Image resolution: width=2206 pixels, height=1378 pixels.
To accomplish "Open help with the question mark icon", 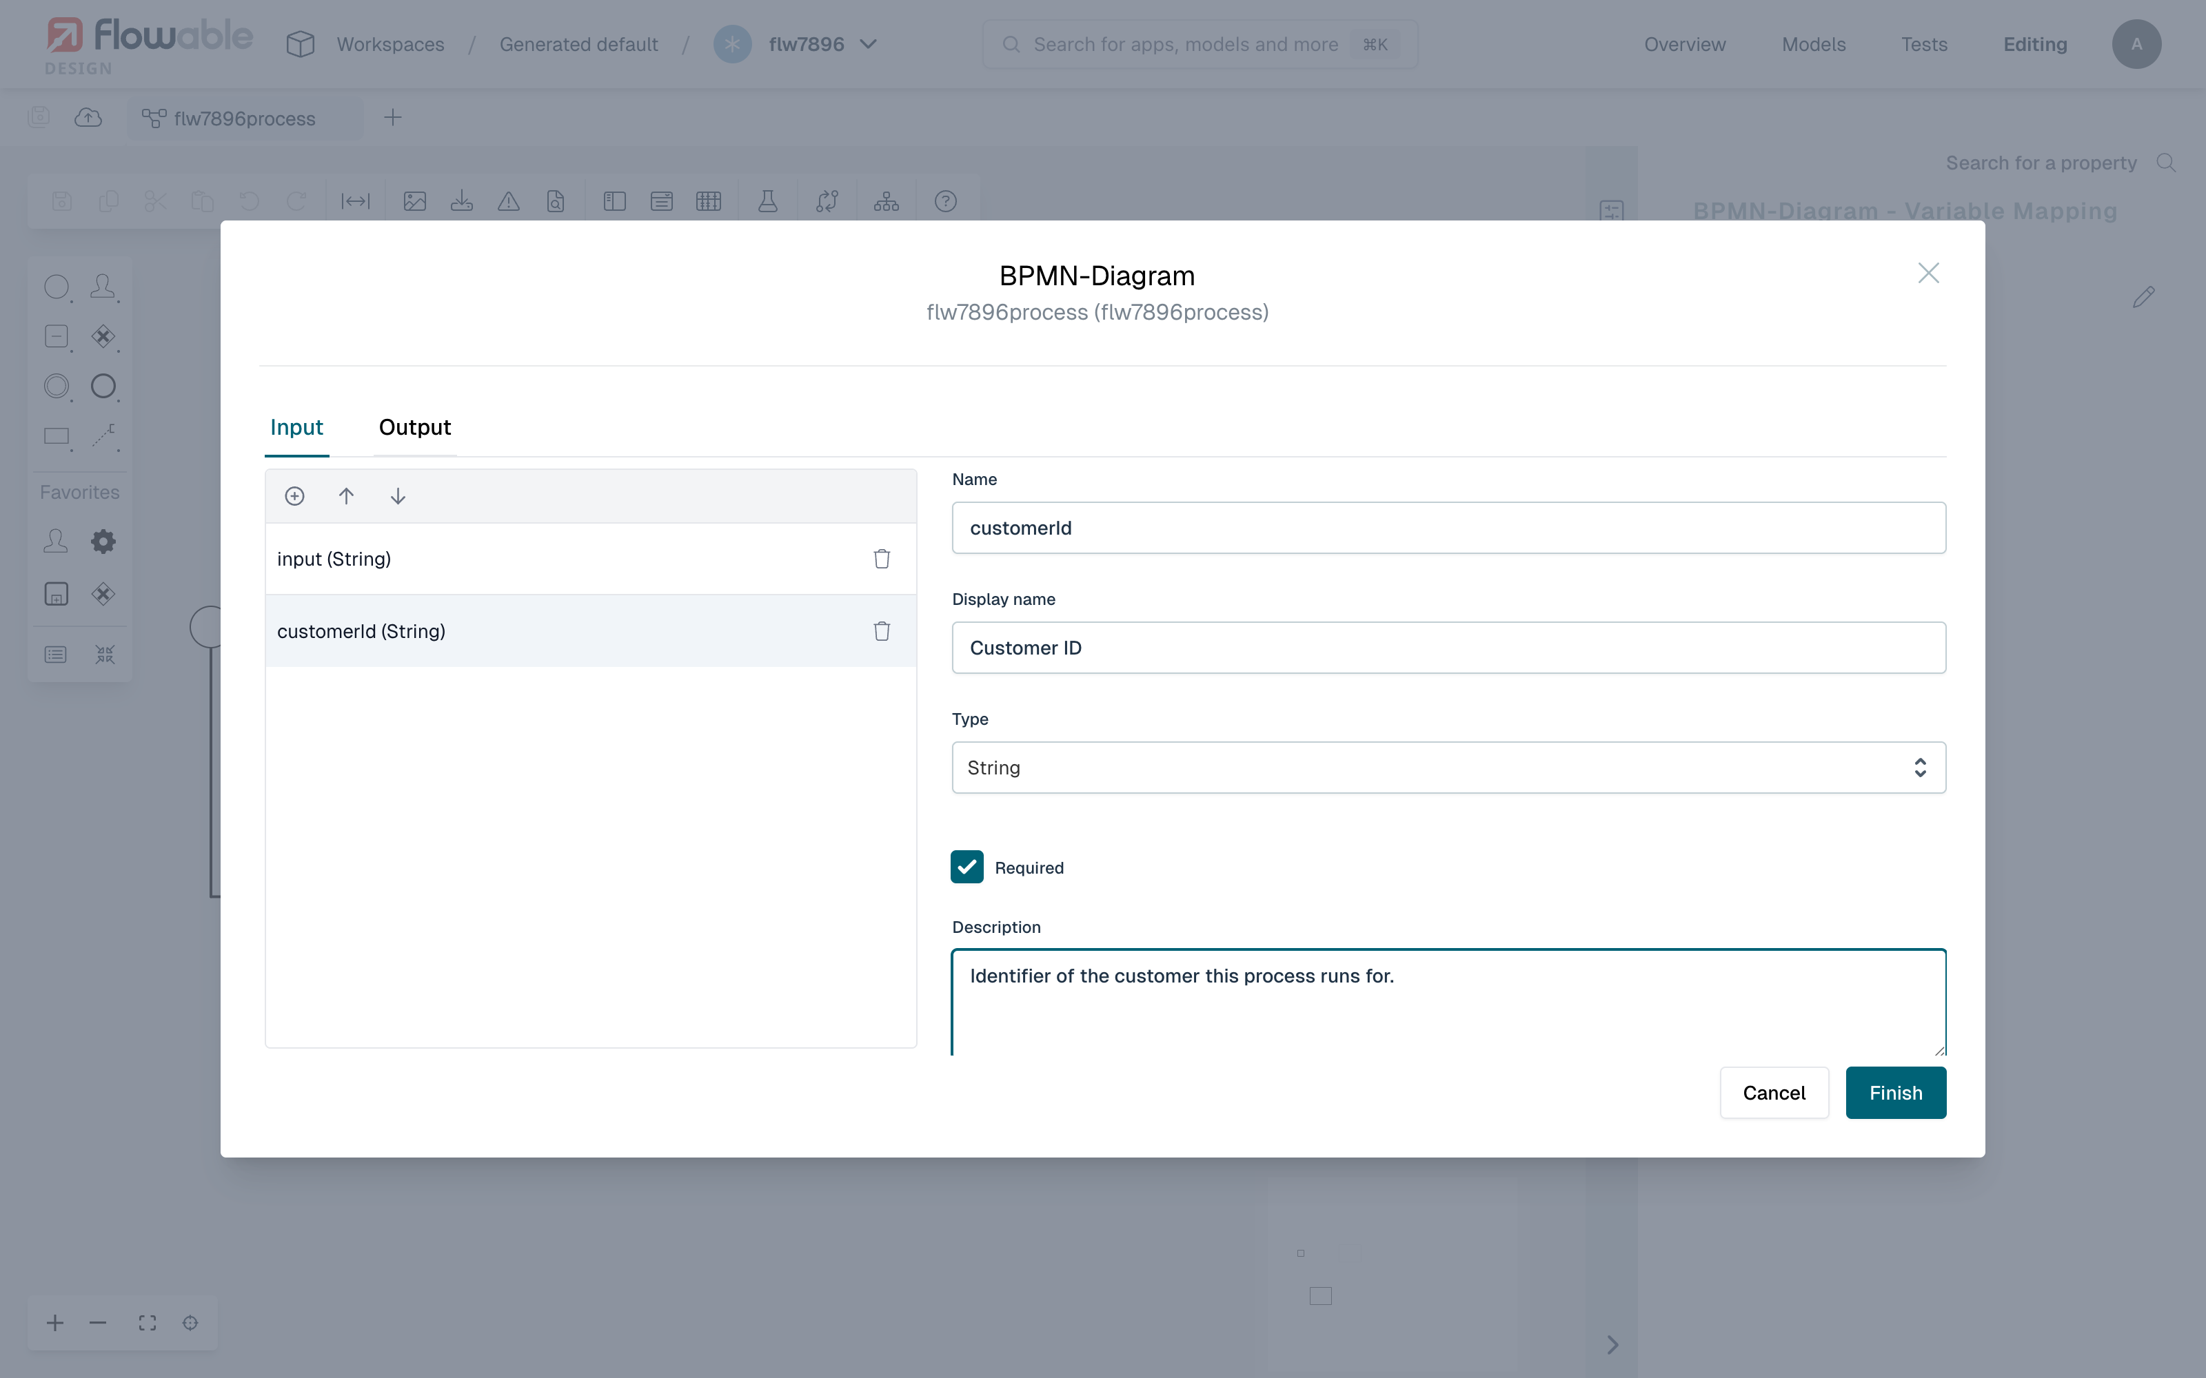I will pos(945,201).
